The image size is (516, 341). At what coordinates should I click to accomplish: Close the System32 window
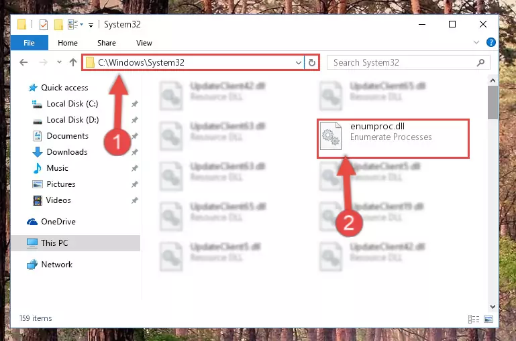[x=482, y=24]
